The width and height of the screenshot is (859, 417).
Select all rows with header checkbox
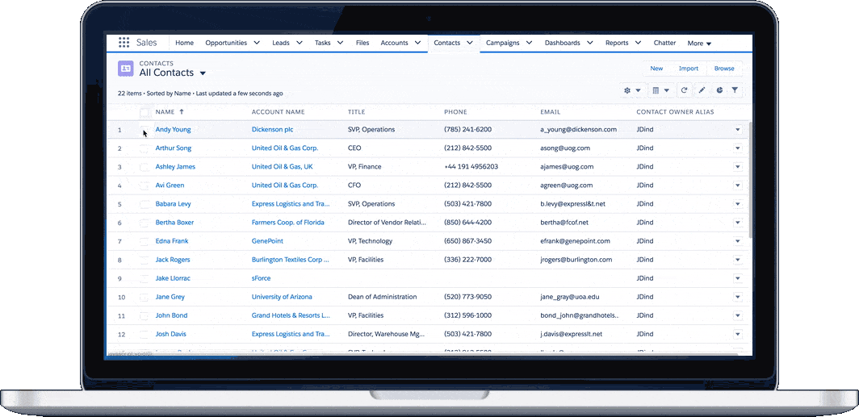click(x=144, y=112)
